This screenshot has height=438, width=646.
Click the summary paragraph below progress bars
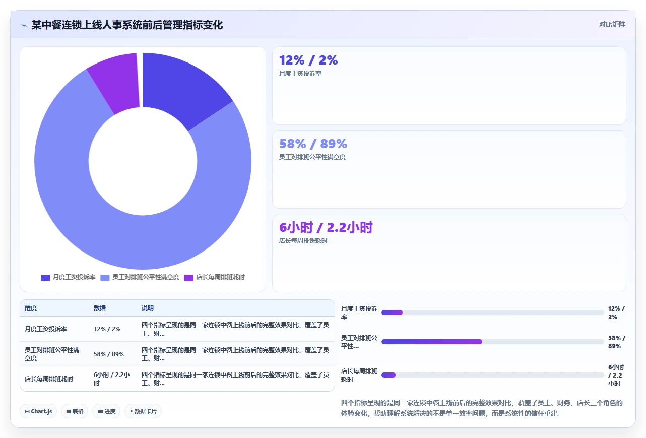click(x=482, y=408)
